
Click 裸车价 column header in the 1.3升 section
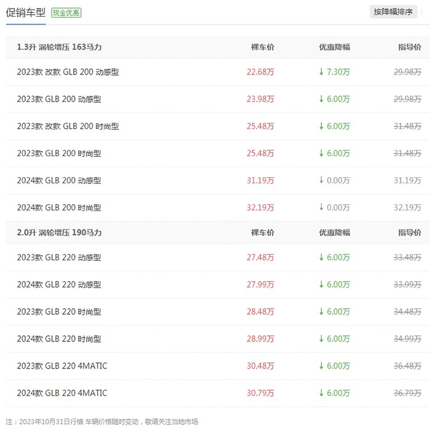(262, 47)
